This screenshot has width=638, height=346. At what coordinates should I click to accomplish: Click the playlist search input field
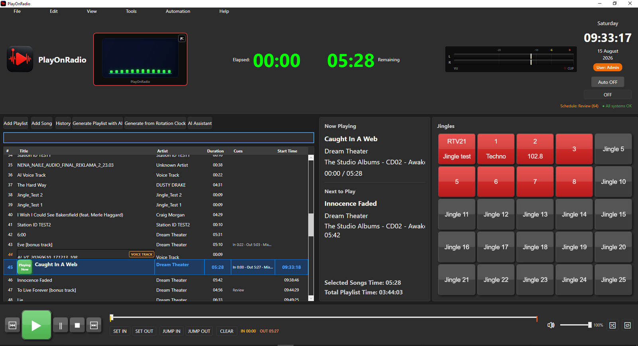coord(159,138)
